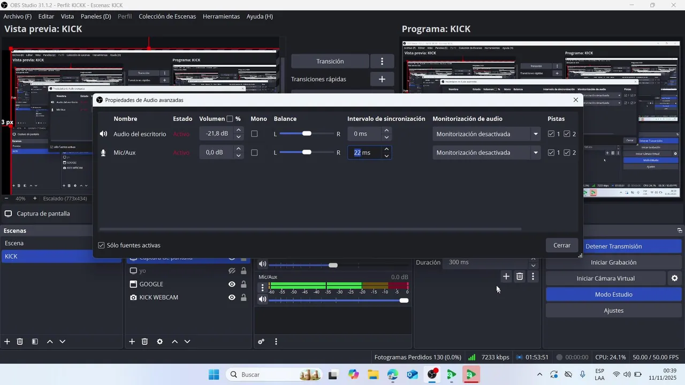Add scene transition with plus icon
Viewport: 685px width, 385px height.
click(506, 276)
